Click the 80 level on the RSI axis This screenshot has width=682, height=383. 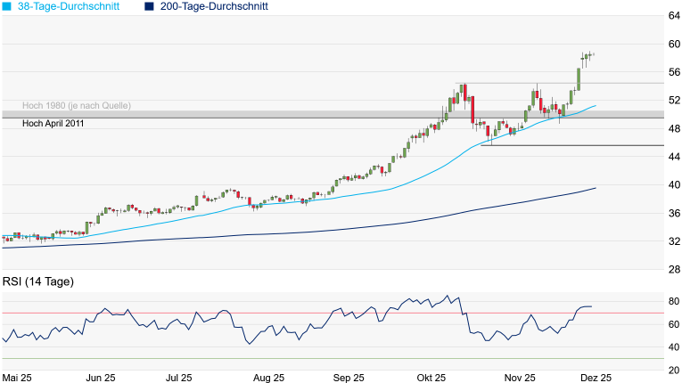pos(675,302)
